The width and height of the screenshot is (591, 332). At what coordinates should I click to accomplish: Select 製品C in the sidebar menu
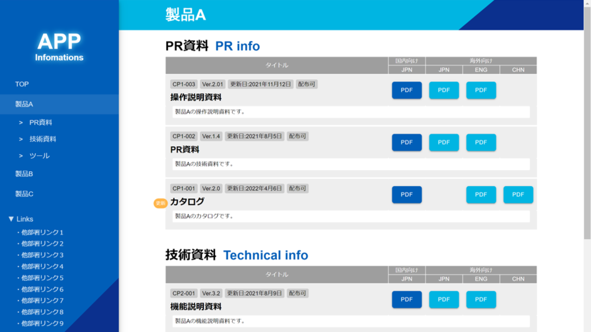click(x=24, y=194)
